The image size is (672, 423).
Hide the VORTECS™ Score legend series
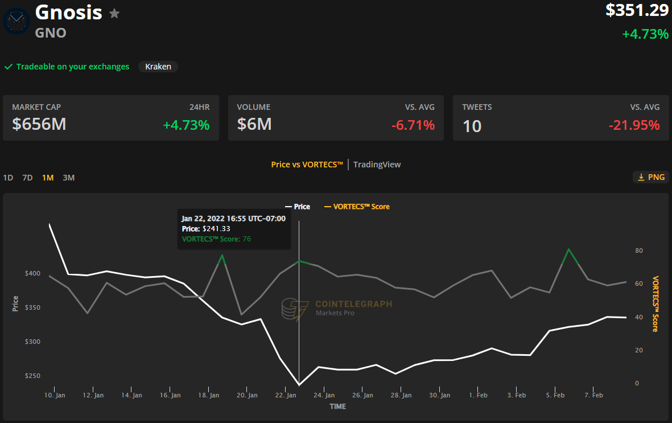(357, 207)
